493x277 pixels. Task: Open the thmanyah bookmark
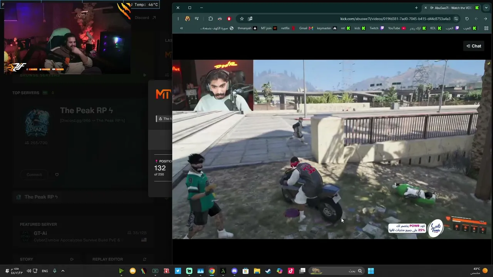(x=247, y=28)
